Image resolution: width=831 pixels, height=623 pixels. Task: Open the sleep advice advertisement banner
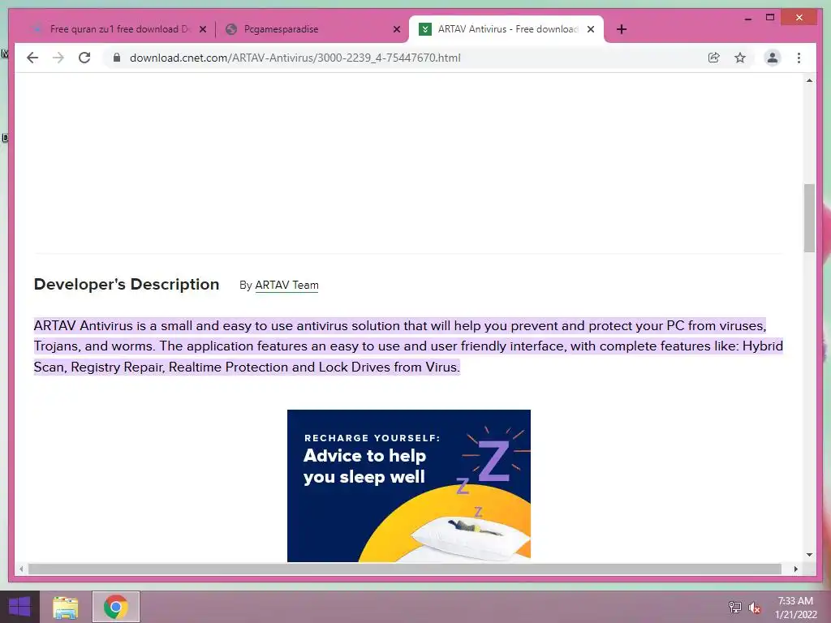(x=409, y=485)
